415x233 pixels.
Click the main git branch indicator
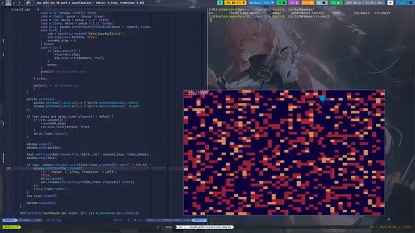tap(25, 220)
